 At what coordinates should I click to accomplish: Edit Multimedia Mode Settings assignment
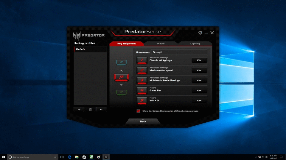point(199,81)
